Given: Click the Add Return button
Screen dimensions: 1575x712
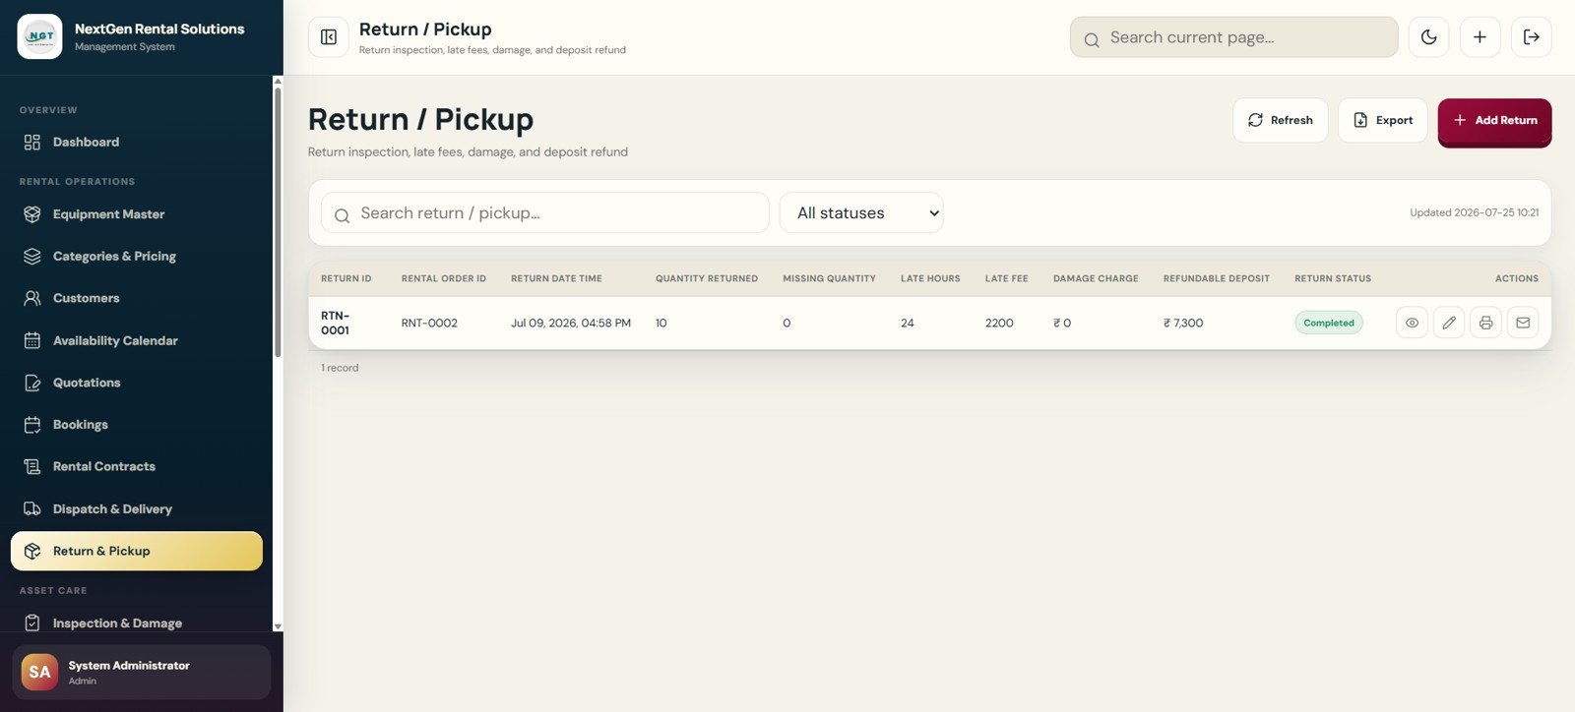Looking at the screenshot, I should [1494, 120].
